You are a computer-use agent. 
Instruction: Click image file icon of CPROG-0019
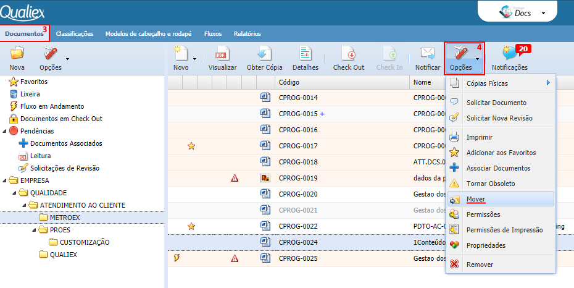pyautogui.click(x=265, y=178)
